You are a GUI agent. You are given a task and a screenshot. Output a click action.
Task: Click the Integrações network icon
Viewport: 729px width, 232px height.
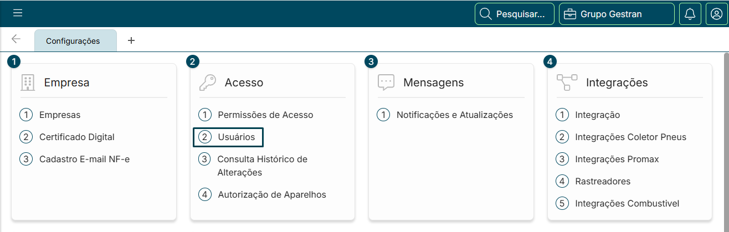click(x=566, y=83)
